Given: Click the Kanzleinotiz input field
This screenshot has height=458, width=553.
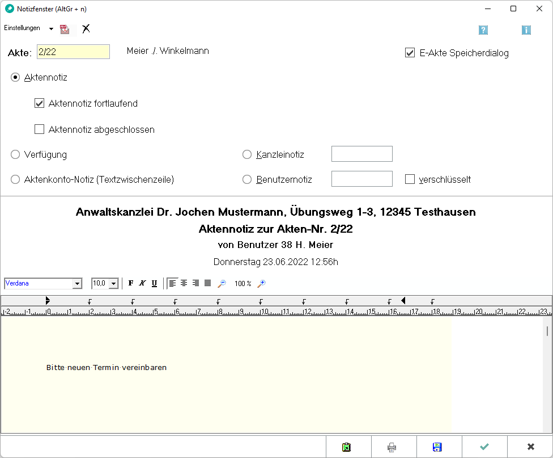Looking at the screenshot, I should pyautogui.click(x=362, y=154).
